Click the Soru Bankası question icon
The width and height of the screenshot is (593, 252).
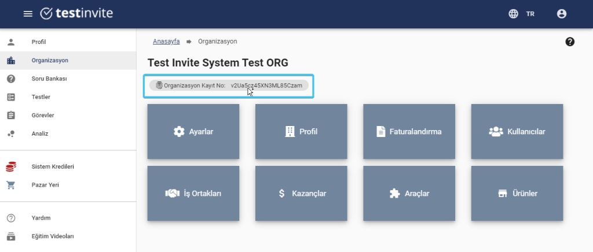tap(11, 79)
